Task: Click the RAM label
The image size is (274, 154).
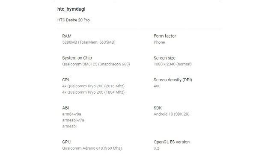Action: [x=67, y=36]
